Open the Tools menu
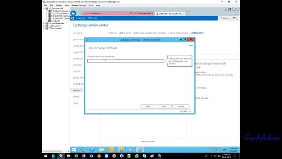The image size is (282, 159). [91, 5]
